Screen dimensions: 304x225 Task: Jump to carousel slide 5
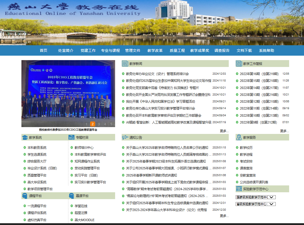pos(111,124)
